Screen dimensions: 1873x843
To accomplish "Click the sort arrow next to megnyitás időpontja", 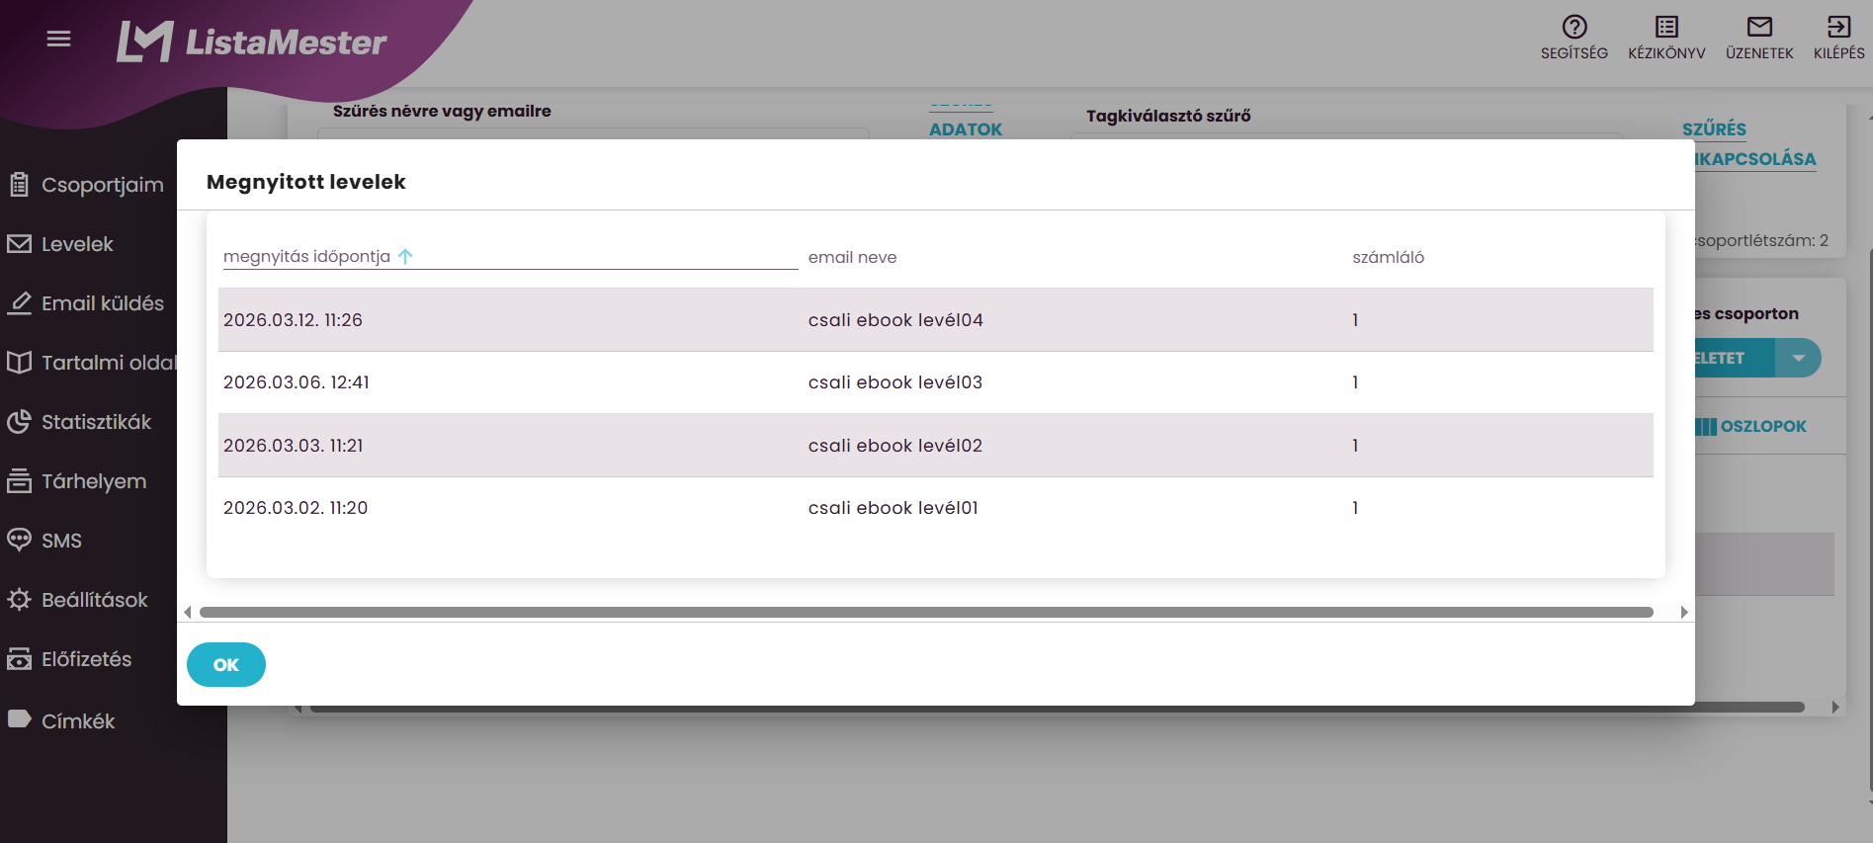I will [x=405, y=256].
